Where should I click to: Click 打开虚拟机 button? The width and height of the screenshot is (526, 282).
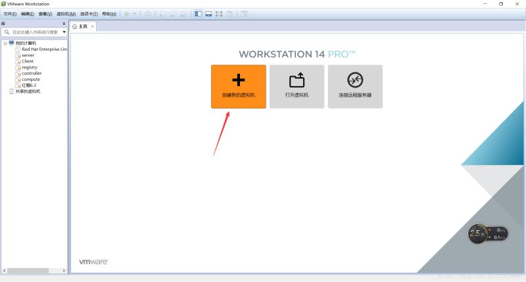[x=297, y=87]
